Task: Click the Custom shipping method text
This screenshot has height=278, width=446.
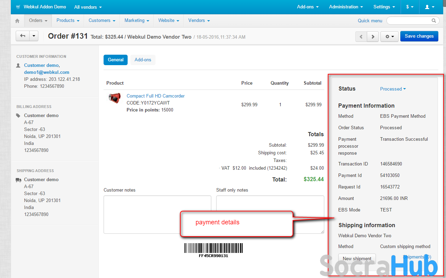Action: click(x=405, y=246)
